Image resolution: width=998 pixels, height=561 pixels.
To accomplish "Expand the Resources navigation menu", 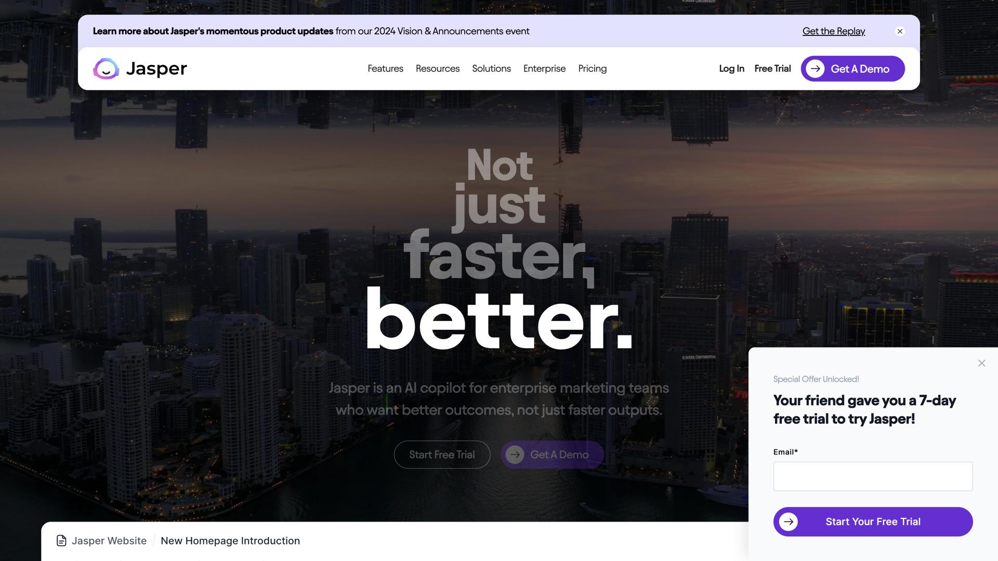I will pyautogui.click(x=438, y=69).
